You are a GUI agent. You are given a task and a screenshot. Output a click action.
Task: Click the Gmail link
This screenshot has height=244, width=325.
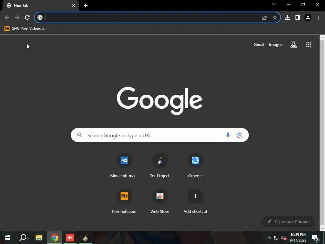click(x=259, y=44)
